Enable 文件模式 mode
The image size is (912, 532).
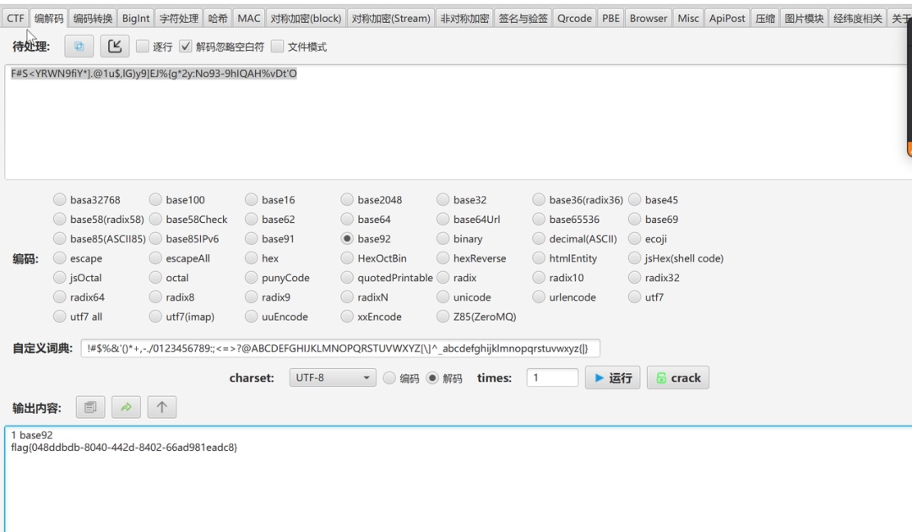pyautogui.click(x=278, y=46)
